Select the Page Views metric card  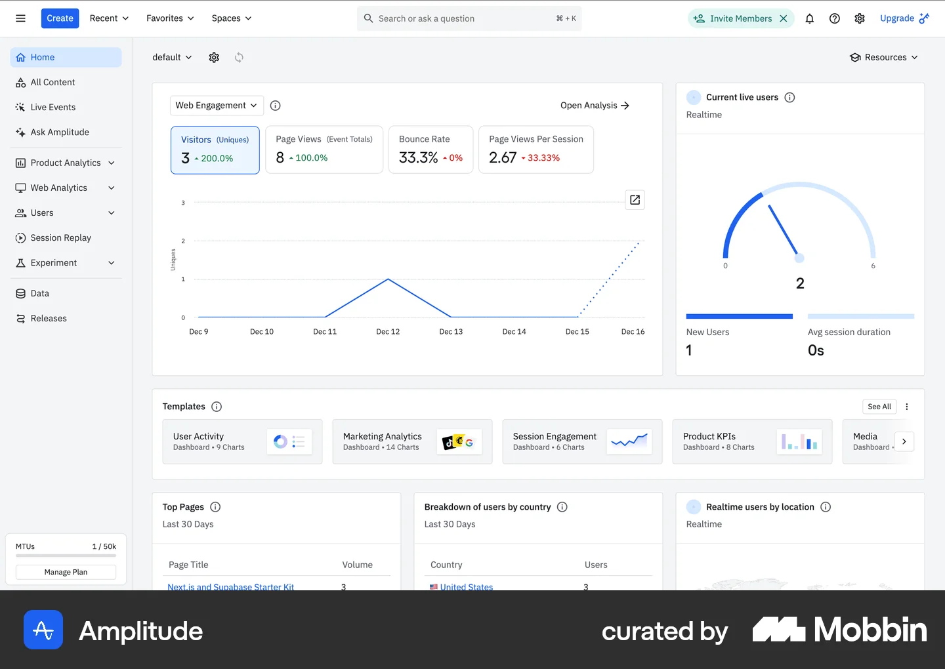(324, 150)
